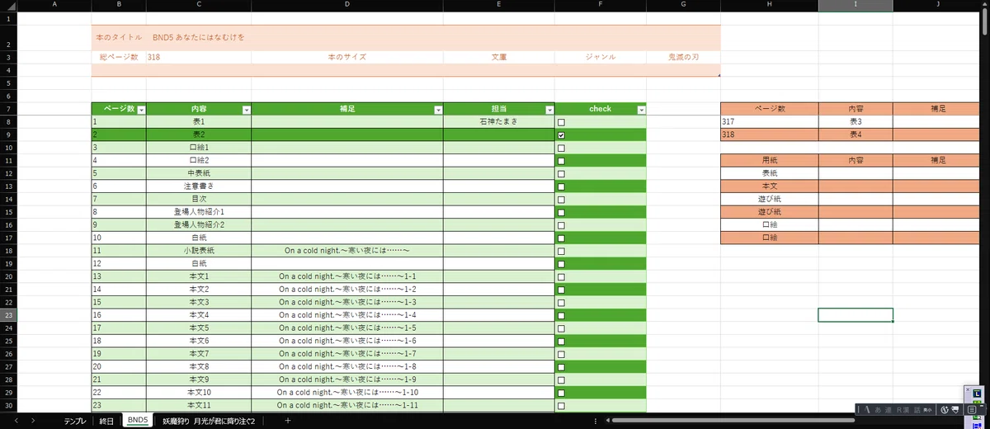The image size is (990, 429).
Task: Add a new sheet with the plus icon
Action: click(x=287, y=421)
